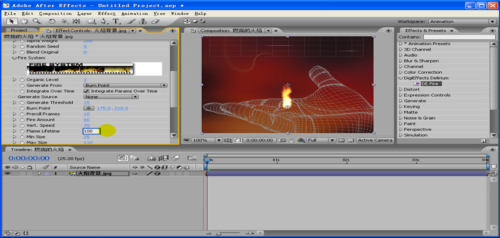Open the Generate From dropdown

(126, 86)
